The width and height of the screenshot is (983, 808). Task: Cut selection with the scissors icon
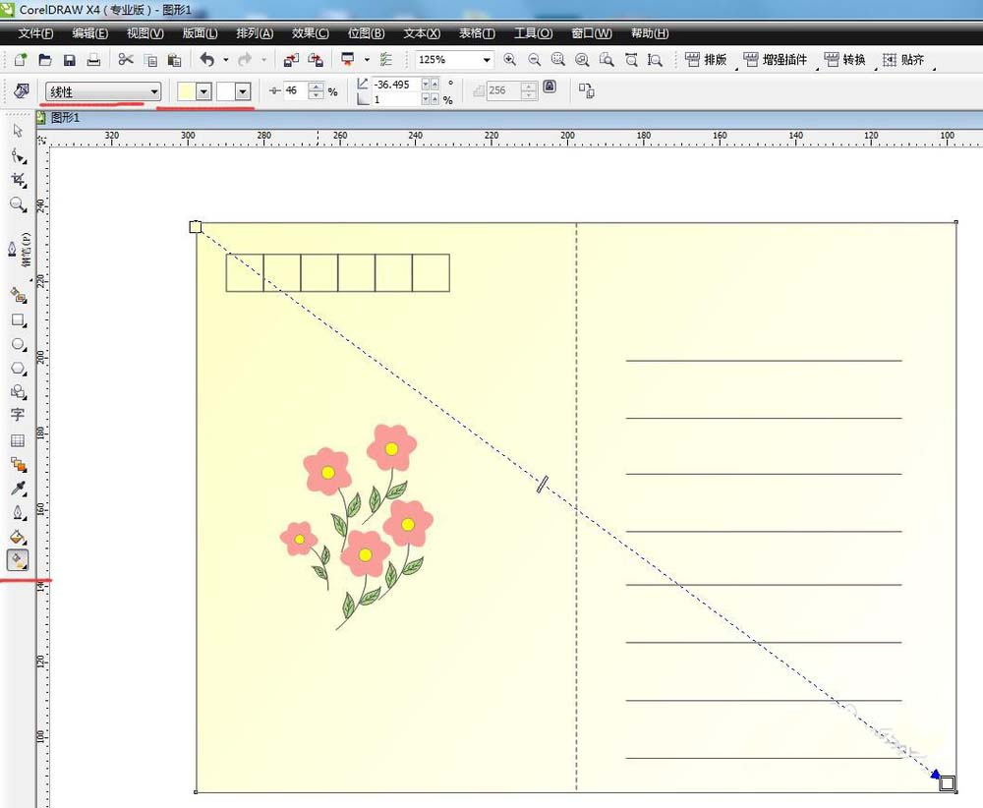(126, 60)
